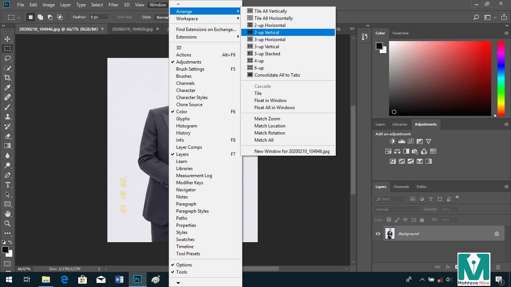
Task: Select the Zoom tool in toolbar
Action: [7, 223]
